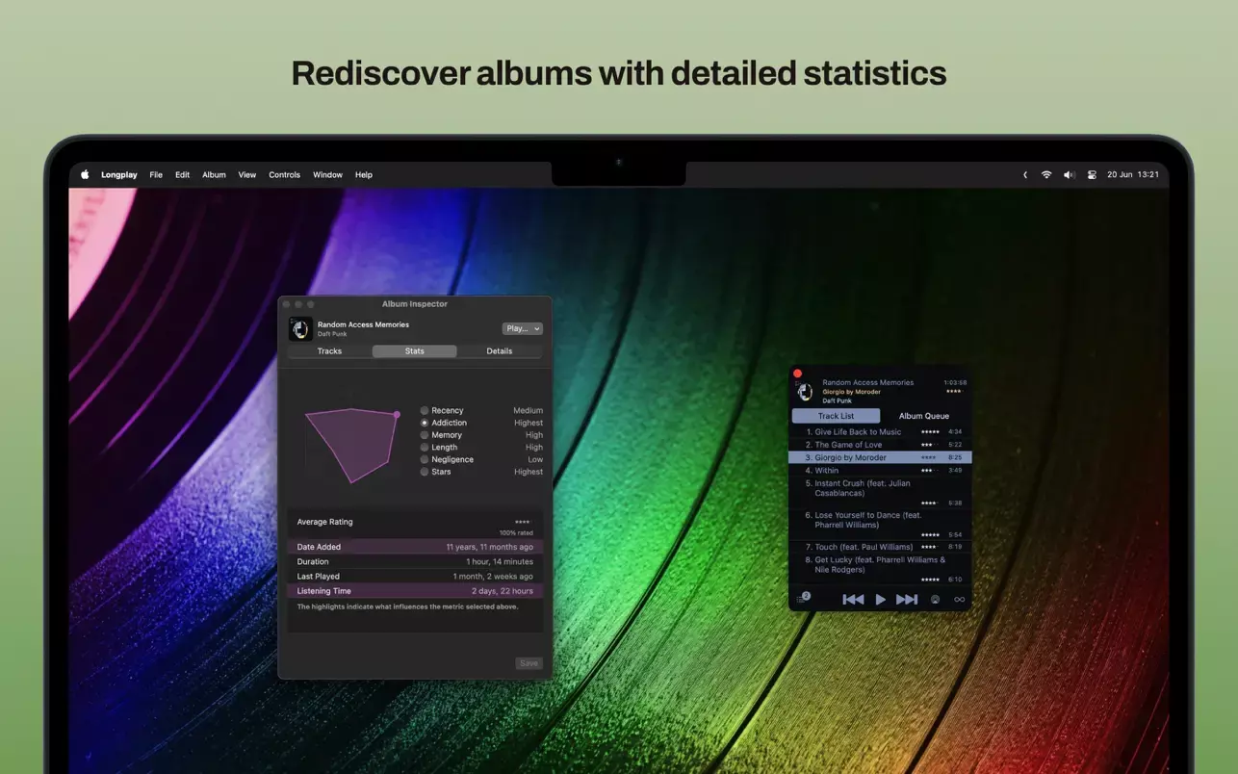Set star rating for Within
The image size is (1238, 774).
point(930,471)
